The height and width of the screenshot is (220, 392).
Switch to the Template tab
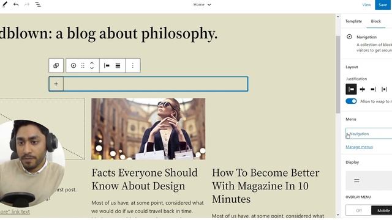pos(353,21)
